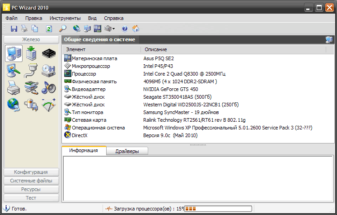Switch to the Драйверы tab

(127, 151)
